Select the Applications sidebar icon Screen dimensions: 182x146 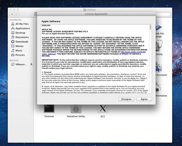13,28
